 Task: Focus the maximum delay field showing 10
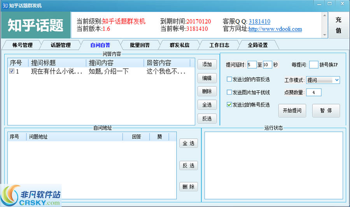pyautogui.click(x=268, y=64)
